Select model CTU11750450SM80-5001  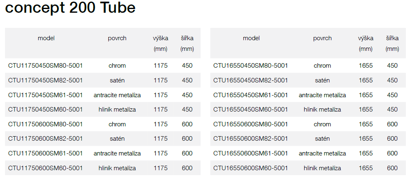point(45,66)
